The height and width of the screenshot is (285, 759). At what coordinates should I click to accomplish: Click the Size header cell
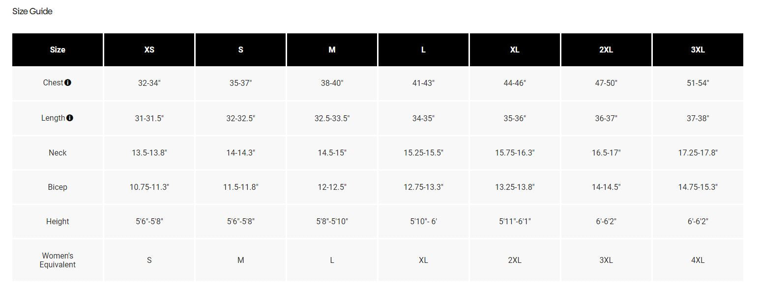point(58,50)
